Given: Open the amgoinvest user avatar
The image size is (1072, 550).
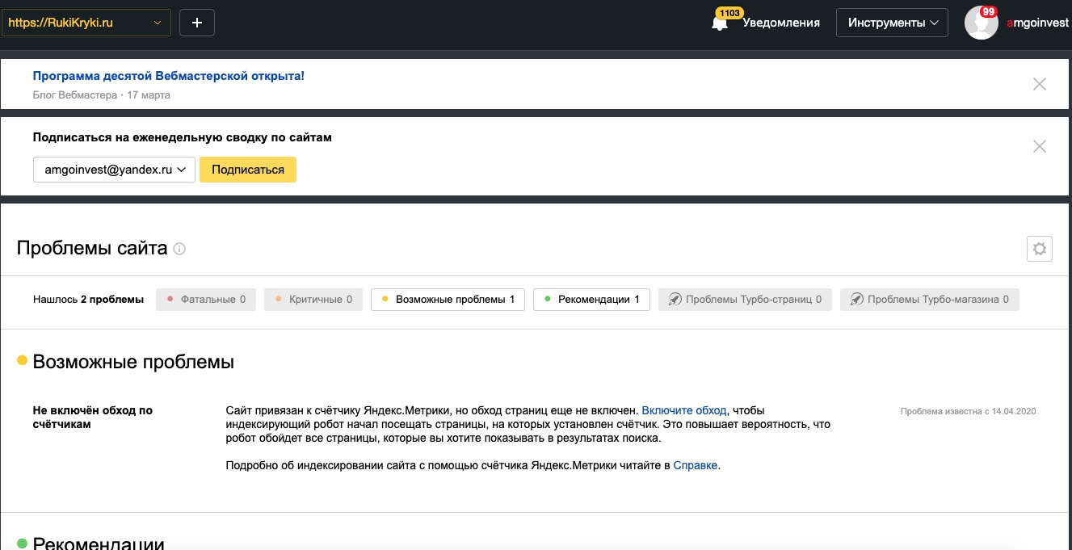Looking at the screenshot, I should (x=981, y=23).
